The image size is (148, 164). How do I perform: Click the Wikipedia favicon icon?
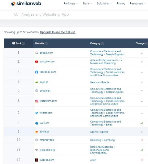tap(36, 150)
